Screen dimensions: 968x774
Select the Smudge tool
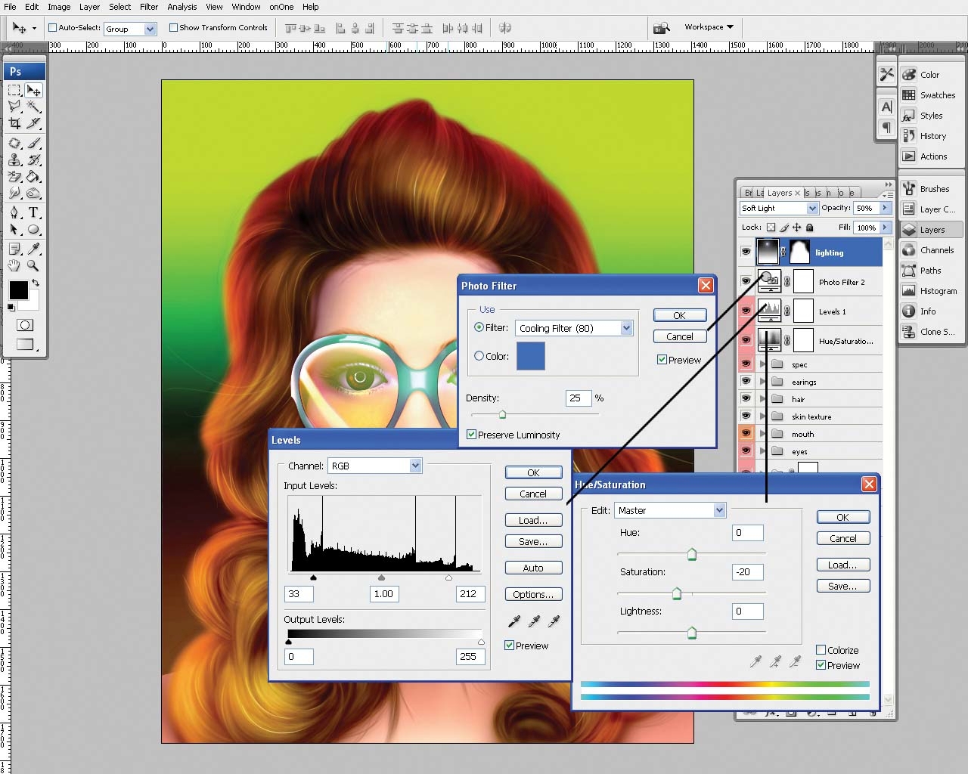(14, 193)
